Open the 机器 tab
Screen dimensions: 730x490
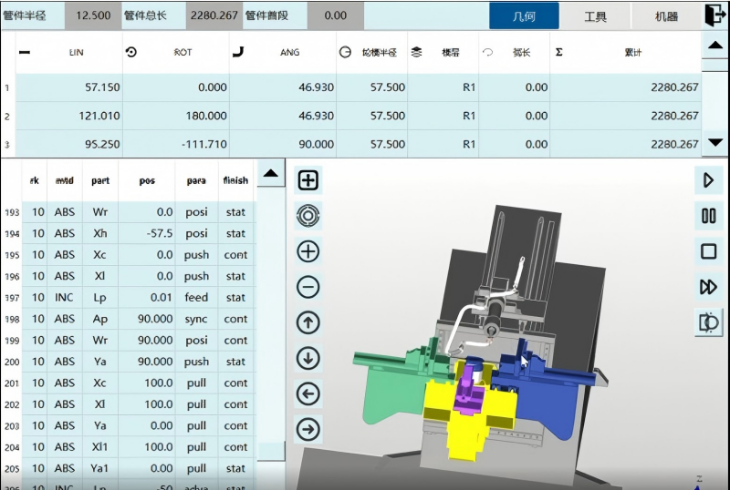667,16
